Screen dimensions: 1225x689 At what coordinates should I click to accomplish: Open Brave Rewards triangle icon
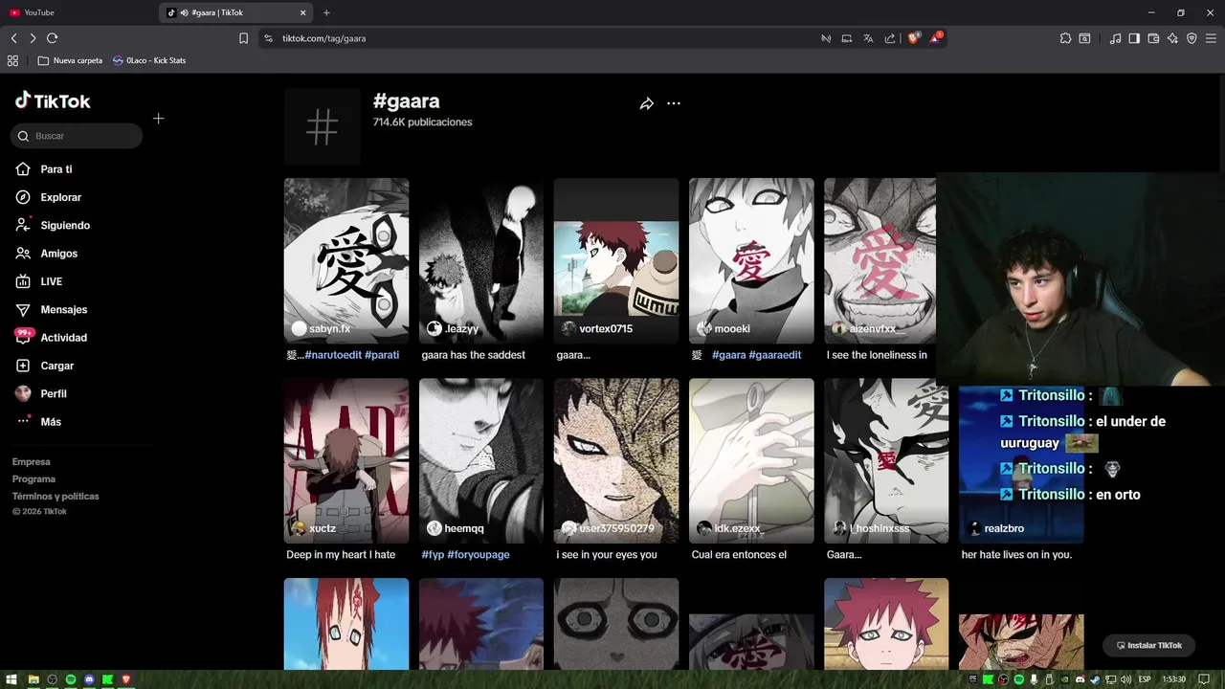click(935, 38)
